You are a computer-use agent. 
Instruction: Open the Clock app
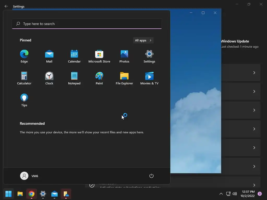tap(49, 78)
